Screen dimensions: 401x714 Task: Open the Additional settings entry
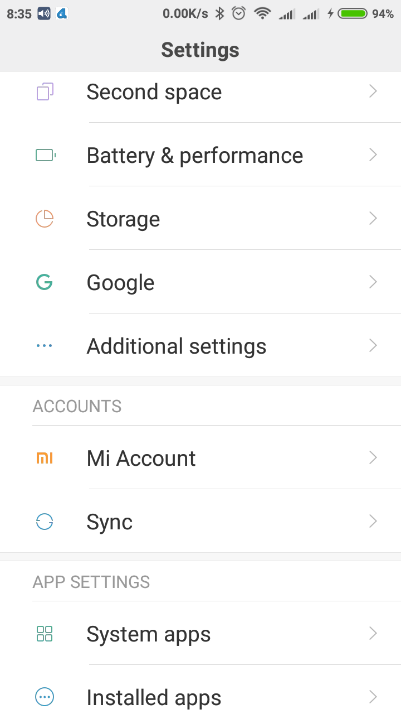(176, 346)
